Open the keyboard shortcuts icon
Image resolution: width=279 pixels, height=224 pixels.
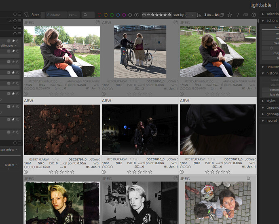(x=245, y=15)
